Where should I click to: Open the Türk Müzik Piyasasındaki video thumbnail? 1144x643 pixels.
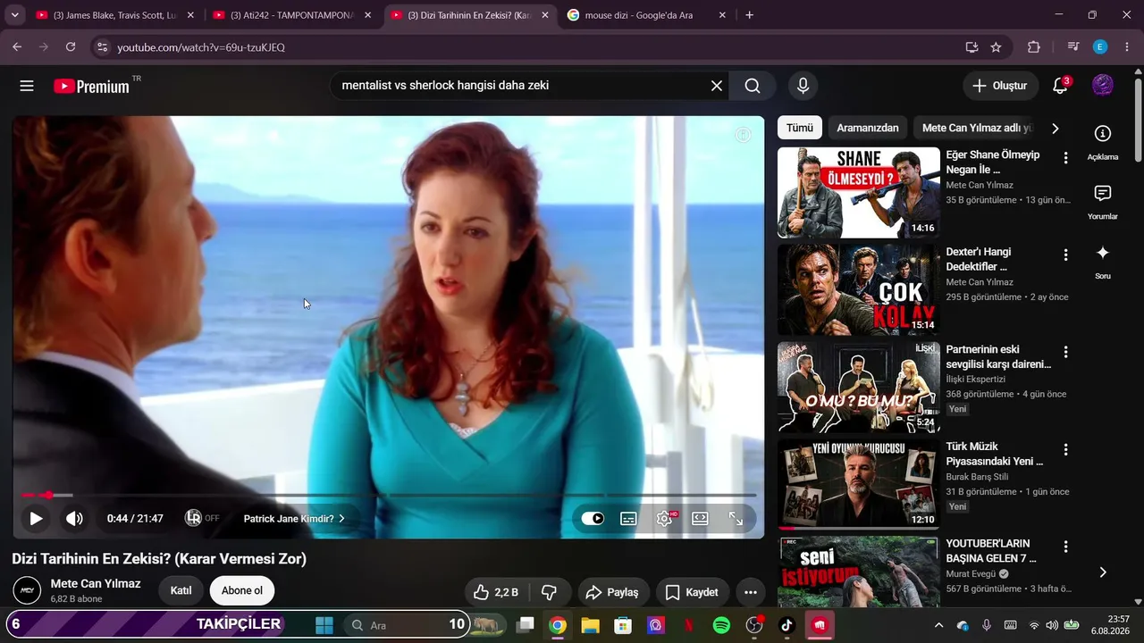point(859,484)
